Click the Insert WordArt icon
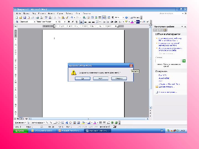Image resolution: width=199 pixels, height=149 pixels. [x=67, y=123]
